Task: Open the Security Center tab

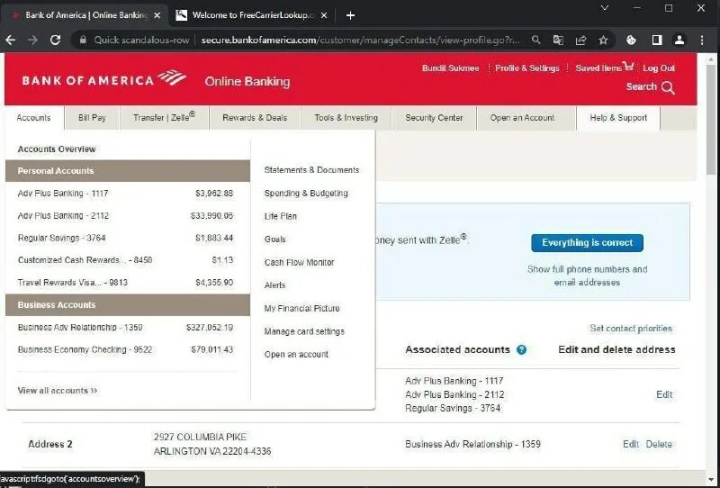Action: pos(434,118)
